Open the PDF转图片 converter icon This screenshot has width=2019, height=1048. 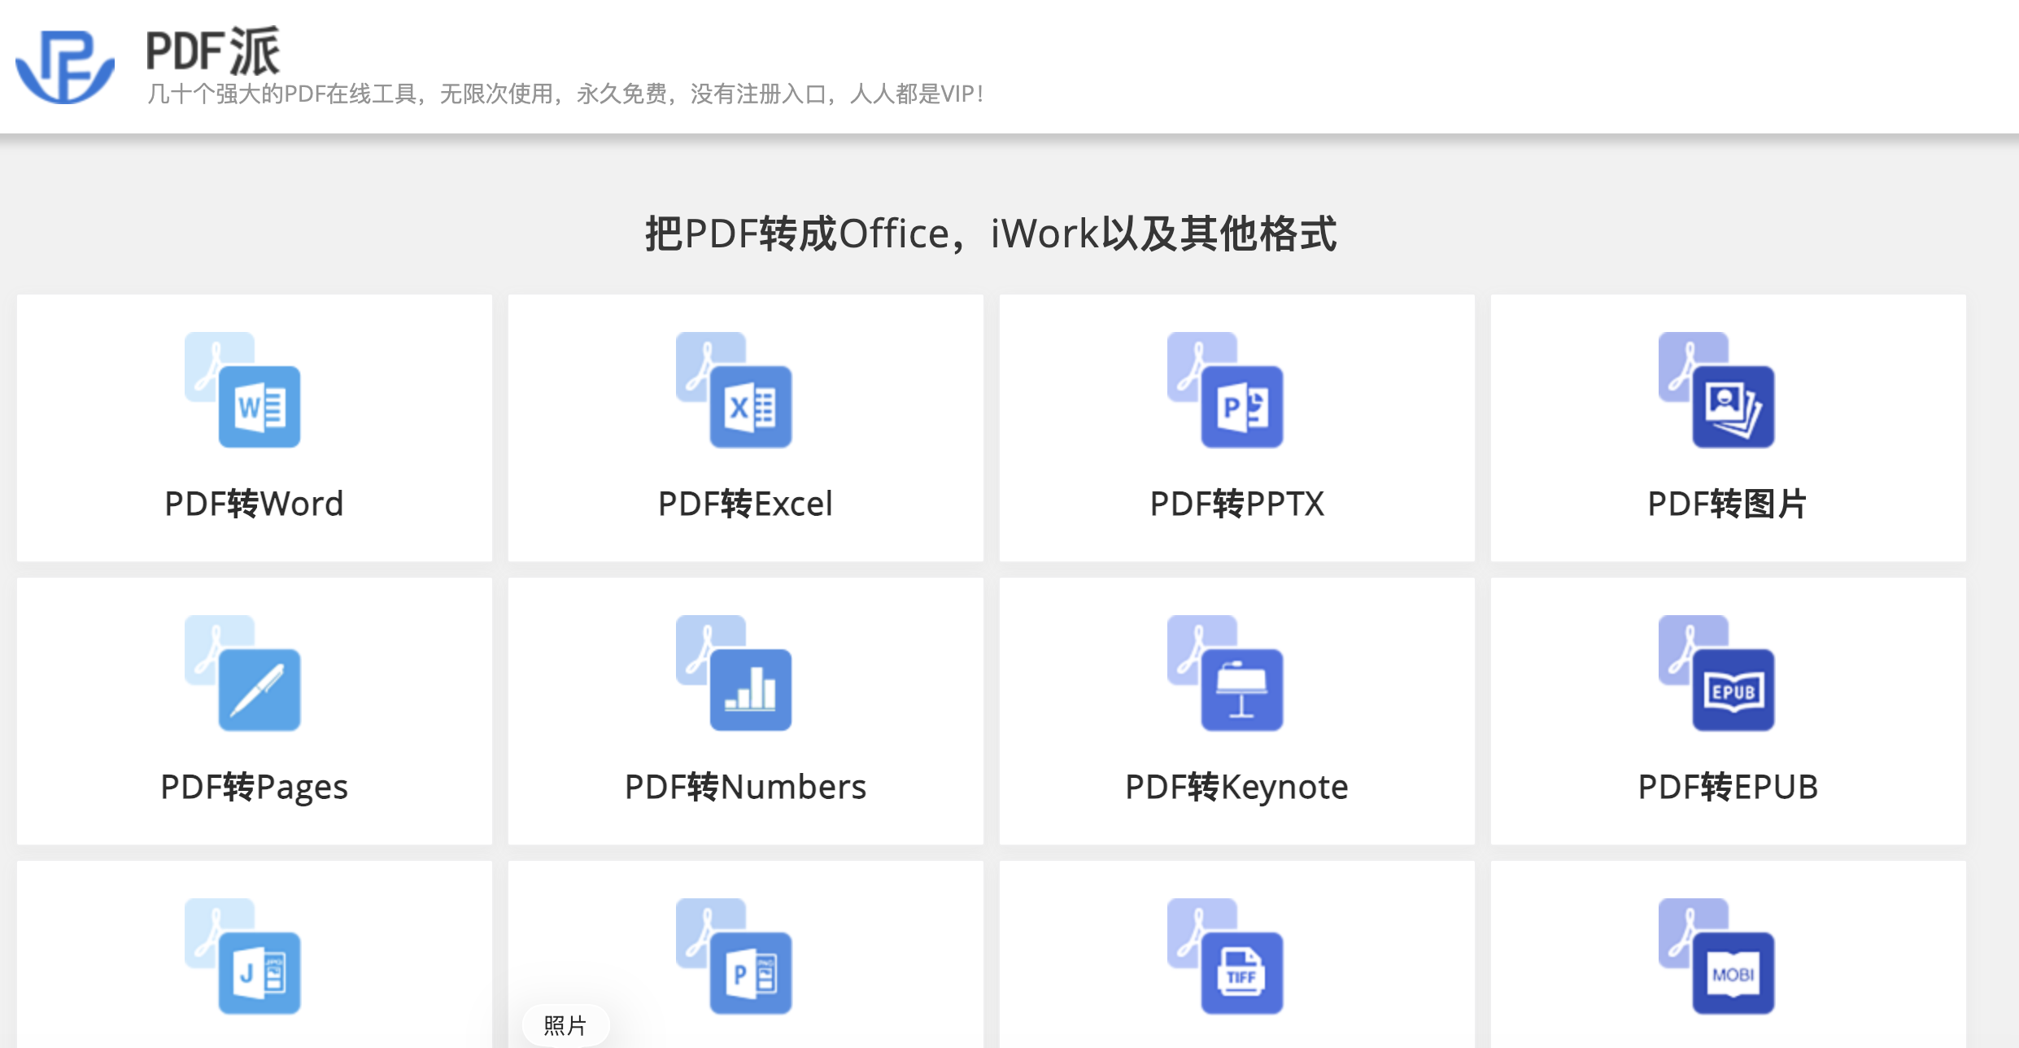[1716, 389]
